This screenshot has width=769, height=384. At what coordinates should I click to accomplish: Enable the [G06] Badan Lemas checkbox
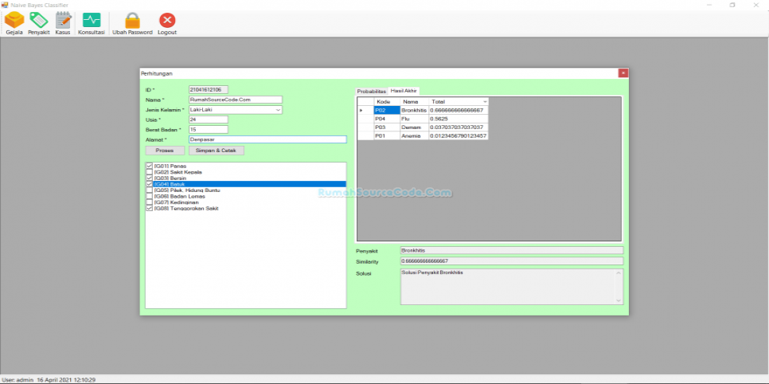150,196
